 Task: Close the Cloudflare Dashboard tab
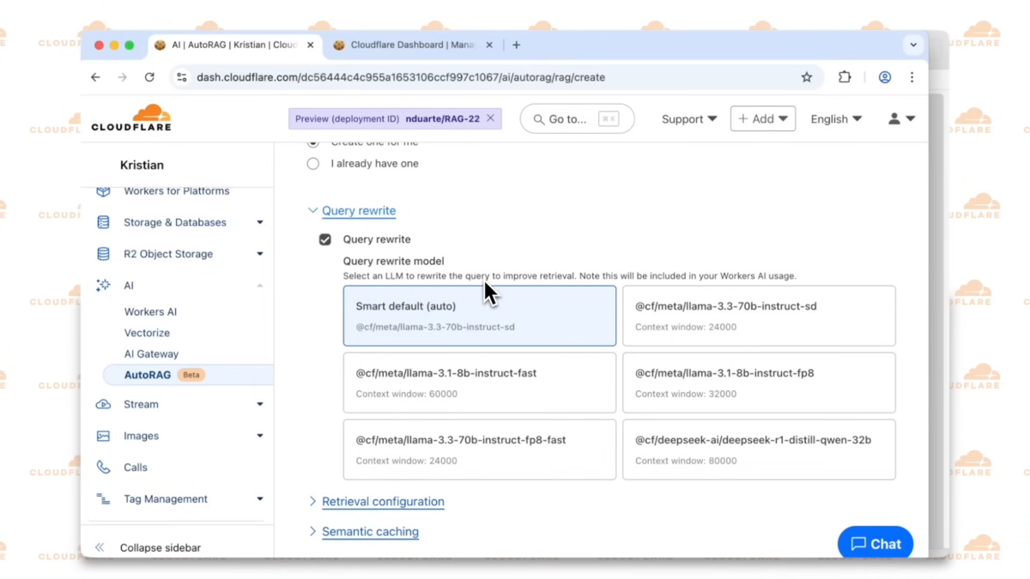point(490,45)
